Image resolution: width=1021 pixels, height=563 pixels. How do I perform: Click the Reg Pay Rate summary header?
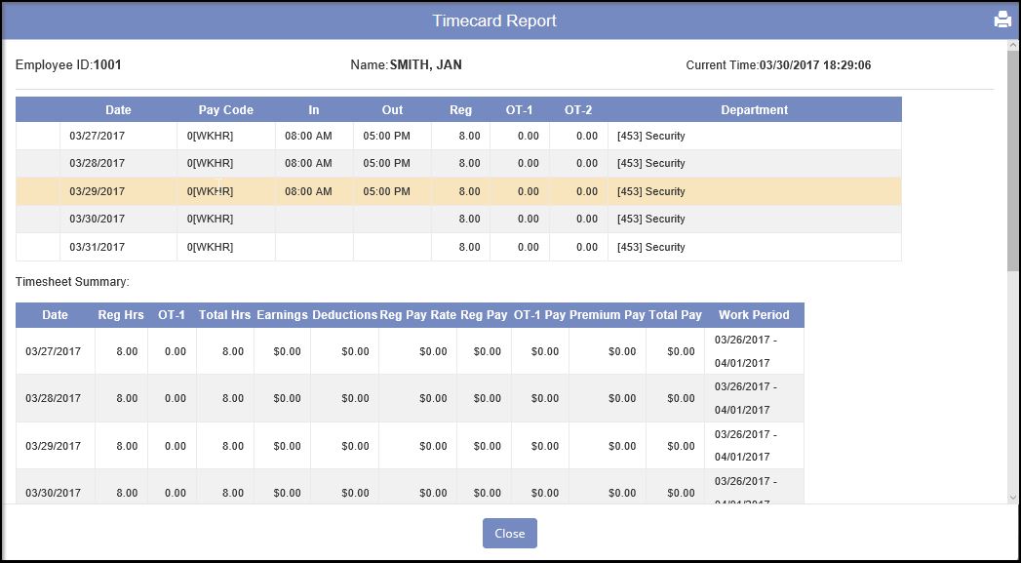[417, 315]
